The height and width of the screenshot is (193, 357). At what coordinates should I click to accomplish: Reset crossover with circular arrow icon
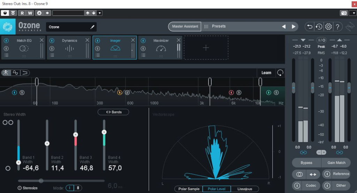(x=280, y=73)
